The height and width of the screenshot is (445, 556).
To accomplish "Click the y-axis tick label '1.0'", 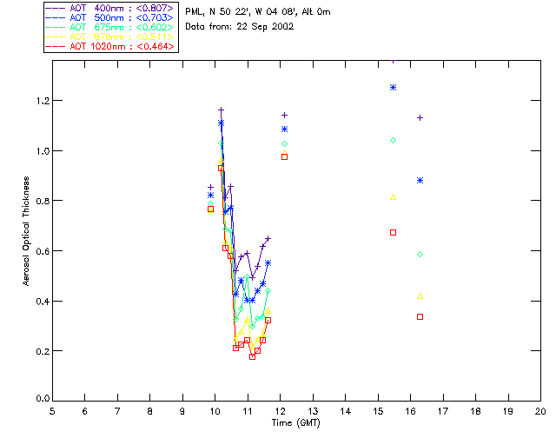I will click(43, 151).
